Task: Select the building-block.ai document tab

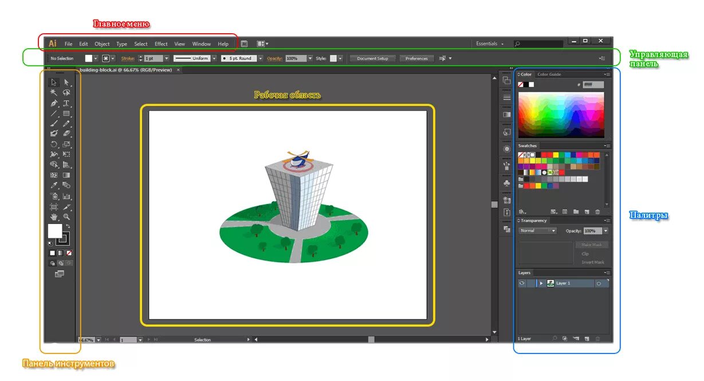Action: [x=129, y=70]
